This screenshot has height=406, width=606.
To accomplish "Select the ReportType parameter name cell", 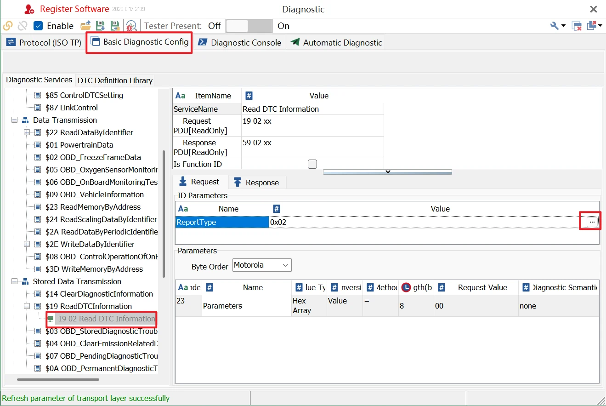I will [x=222, y=222].
